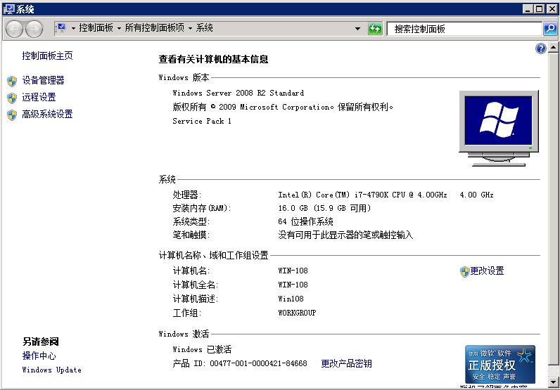560x390 pixels.
Task: Click the 64 位操作系统 value
Action: tap(305, 221)
